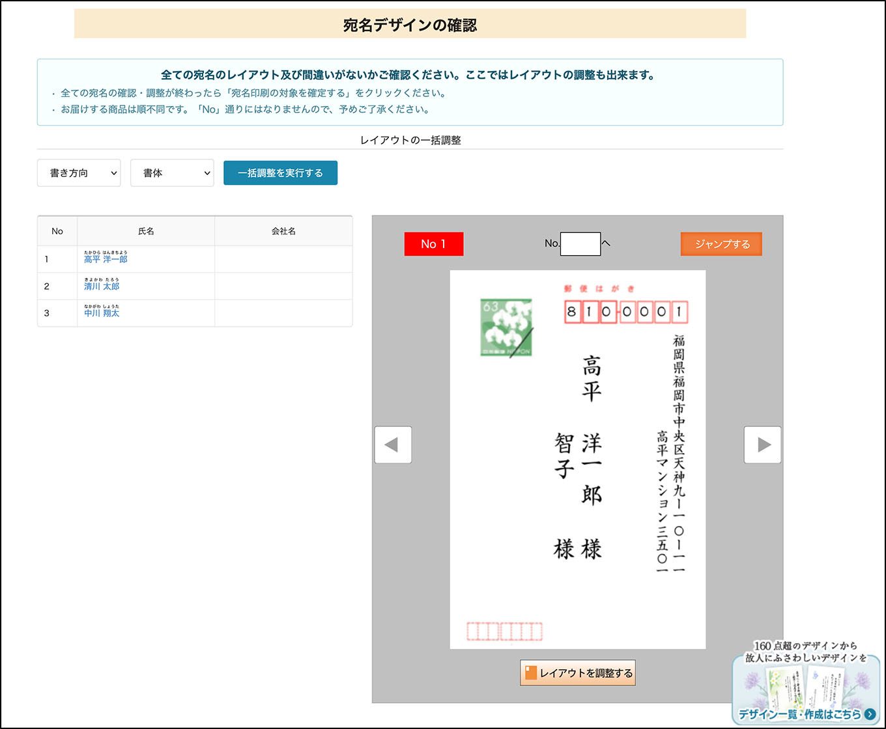Click the No. number input field

coord(580,244)
